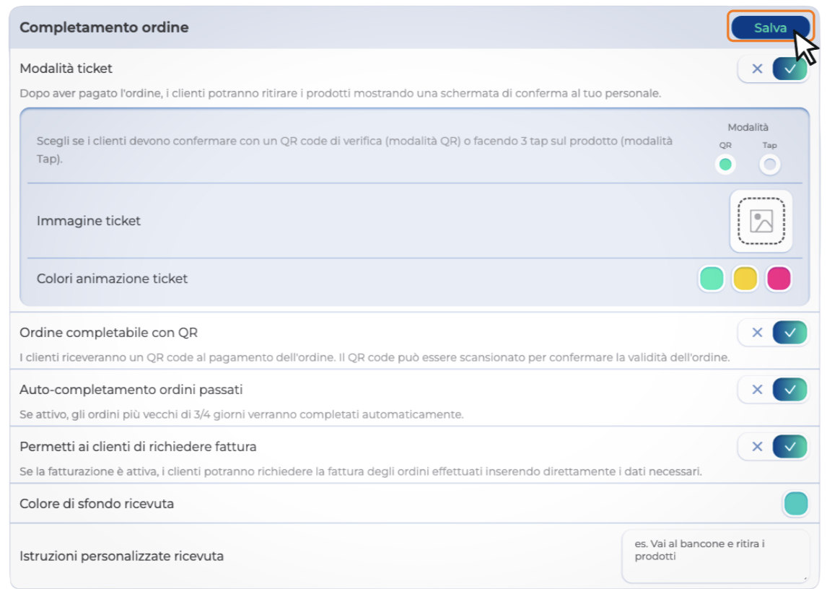The image size is (840, 589).
Task: Pick the green ticket animation color
Action: 712,279
